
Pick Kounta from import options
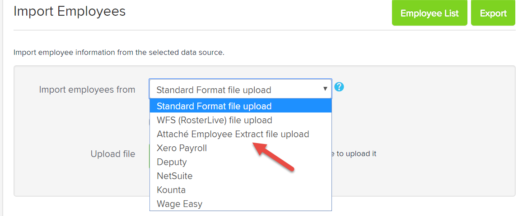tap(241, 190)
